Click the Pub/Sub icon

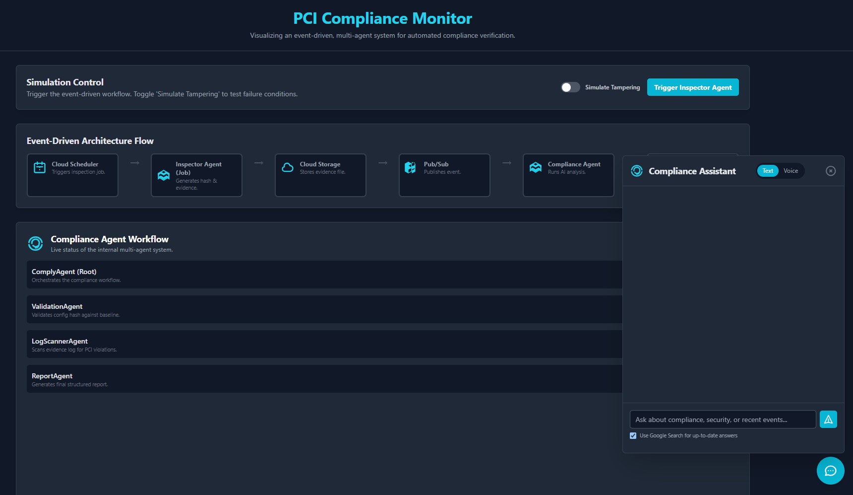[x=410, y=168]
